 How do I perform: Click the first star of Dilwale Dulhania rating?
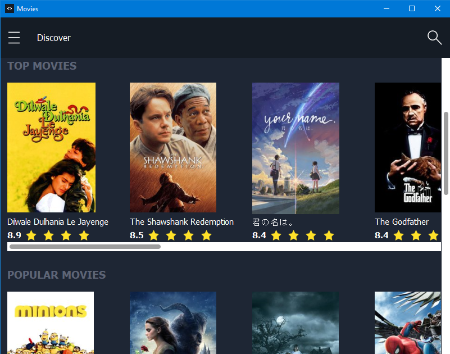[31, 235]
